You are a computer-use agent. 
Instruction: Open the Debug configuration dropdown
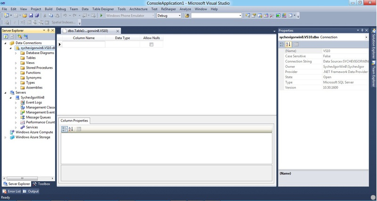coord(180,16)
